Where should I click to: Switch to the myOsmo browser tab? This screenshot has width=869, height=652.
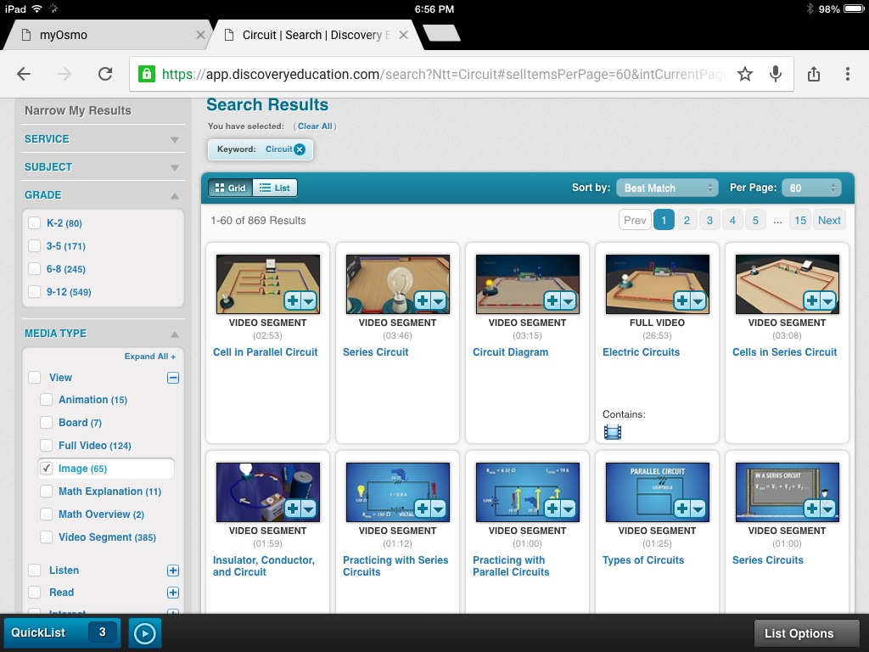[108, 35]
